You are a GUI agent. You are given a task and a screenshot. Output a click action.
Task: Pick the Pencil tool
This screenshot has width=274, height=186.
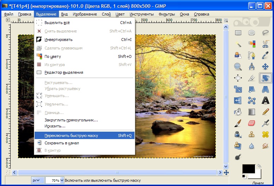point(265,112)
